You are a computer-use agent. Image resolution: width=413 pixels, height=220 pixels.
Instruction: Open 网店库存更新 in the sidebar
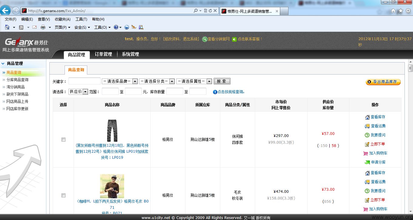pyautogui.click(x=17, y=109)
